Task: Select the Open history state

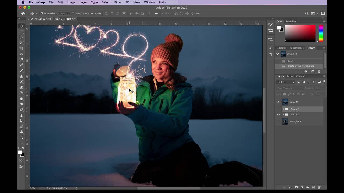Action: (x=290, y=61)
